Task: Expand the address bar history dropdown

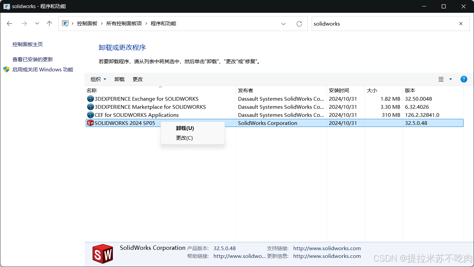Action: pos(283,24)
